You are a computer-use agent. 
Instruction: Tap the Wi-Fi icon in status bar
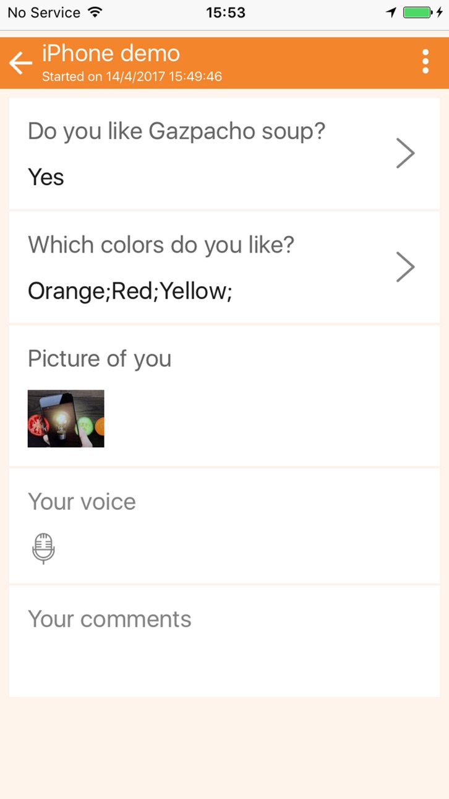tap(95, 12)
